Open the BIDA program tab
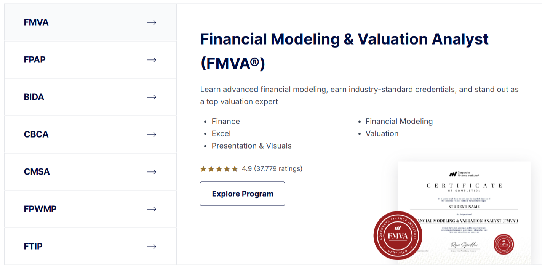 click(34, 97)
